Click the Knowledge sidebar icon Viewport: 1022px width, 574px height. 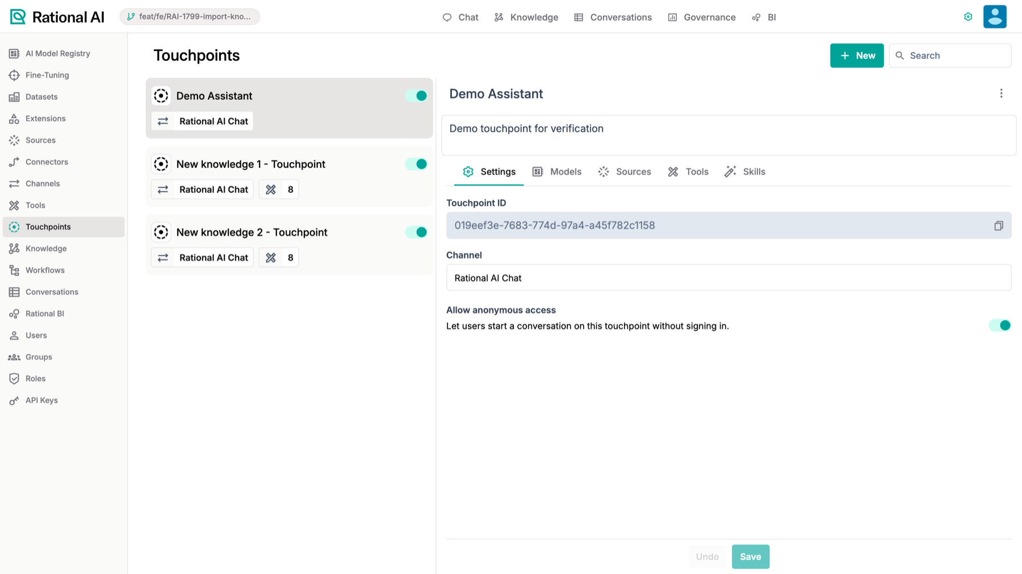14,248
